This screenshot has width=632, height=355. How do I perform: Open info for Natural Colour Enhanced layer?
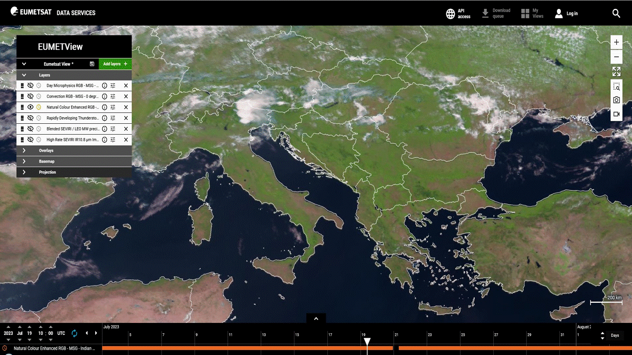coord(105,107)
